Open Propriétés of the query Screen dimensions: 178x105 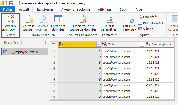click(x=148, y=17)
